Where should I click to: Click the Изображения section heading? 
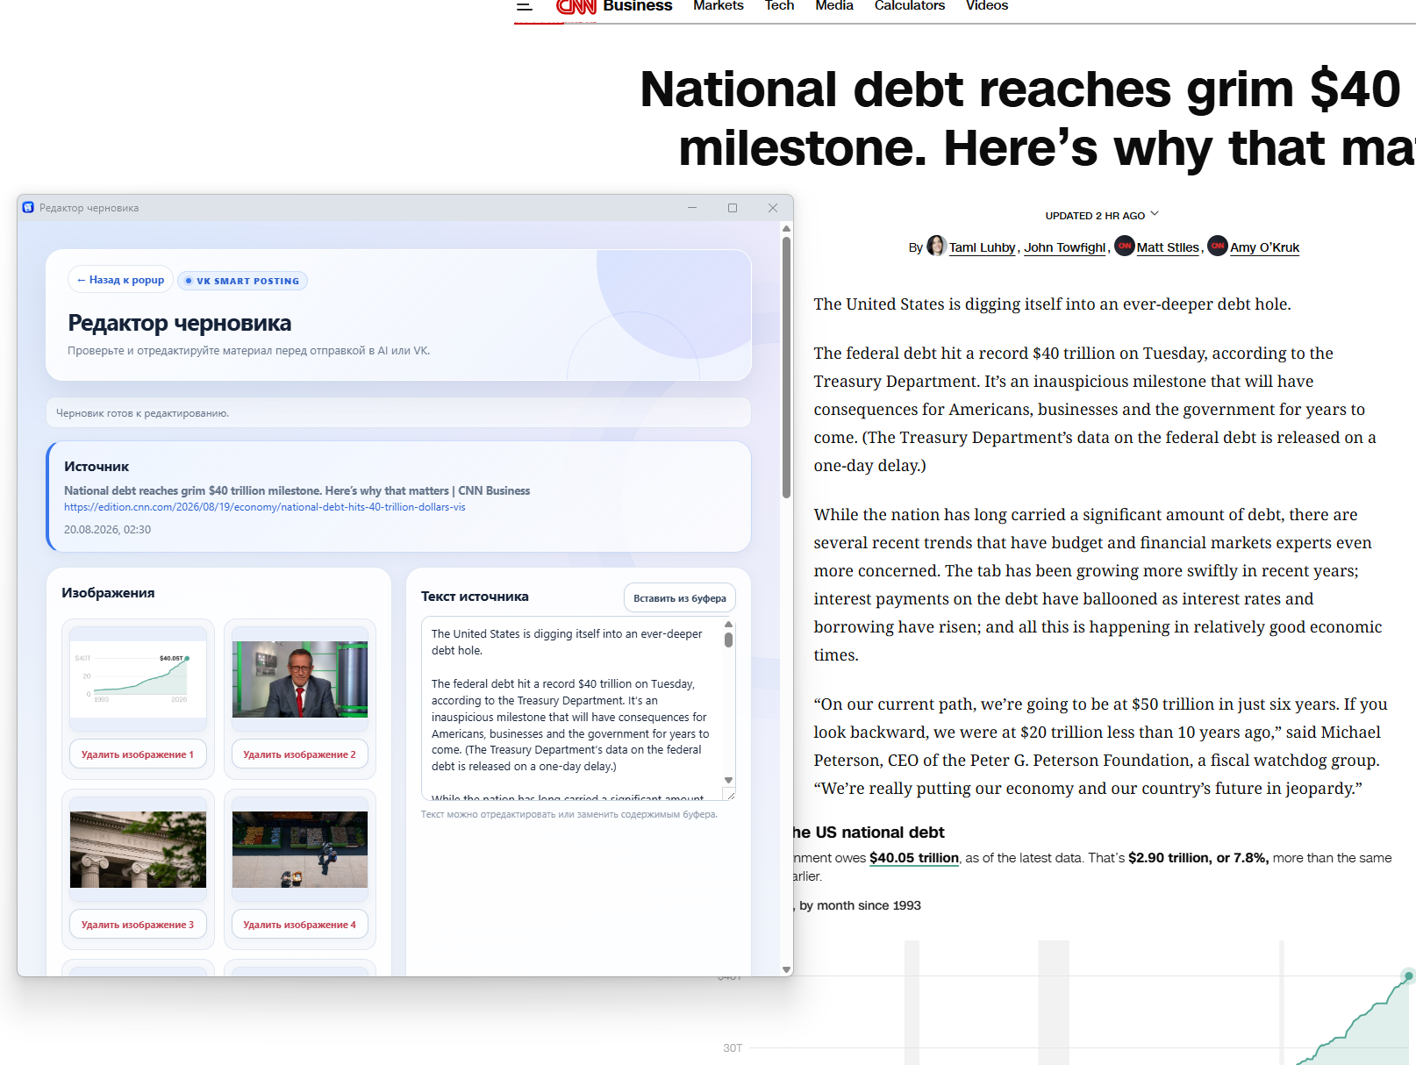click(x=108, y=593)
